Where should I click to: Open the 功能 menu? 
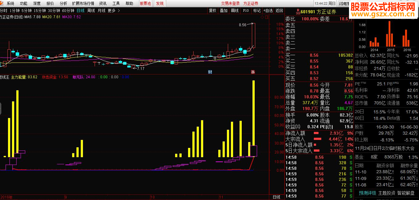tap(24, 3)
